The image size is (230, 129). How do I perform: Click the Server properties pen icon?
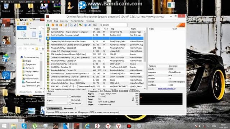coord(75,25)
